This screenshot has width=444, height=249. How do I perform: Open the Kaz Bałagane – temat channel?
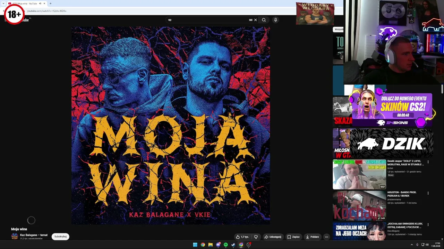tap(34, 235)
